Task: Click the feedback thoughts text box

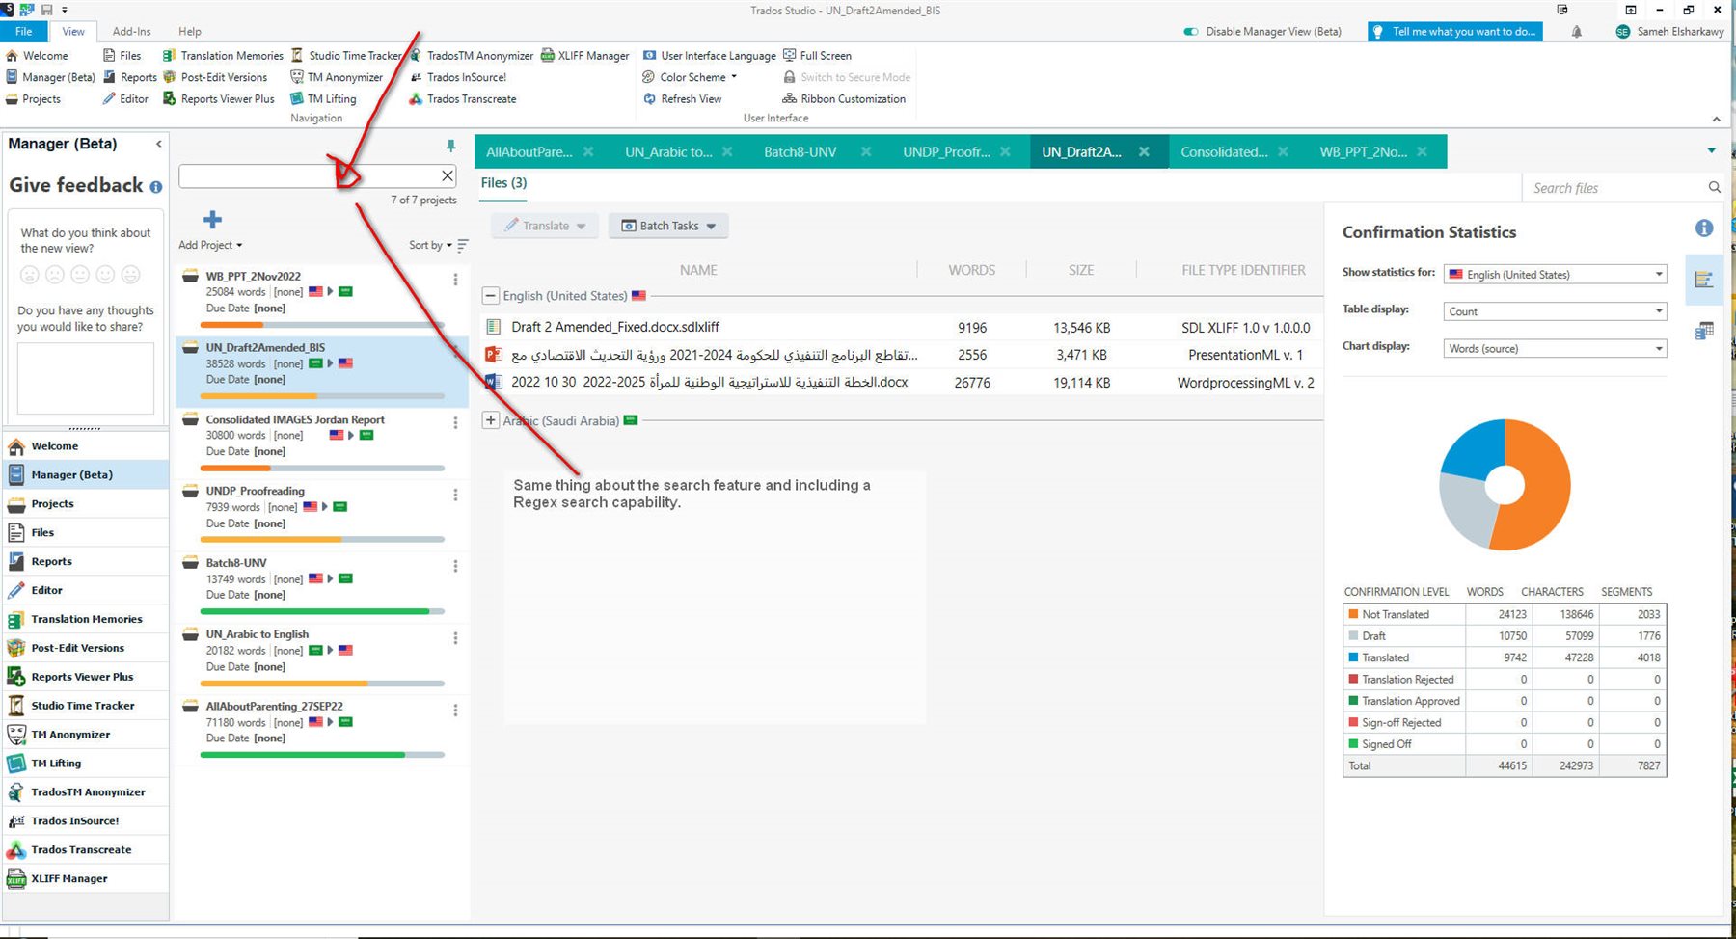Action: click(x=86, y=379)
